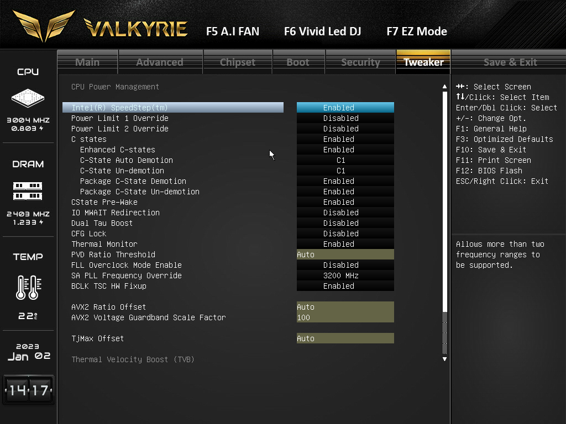Edit PVD Ratio Threshold Auto field
Viewport: 566px width, 424px height.
(345, 254)
